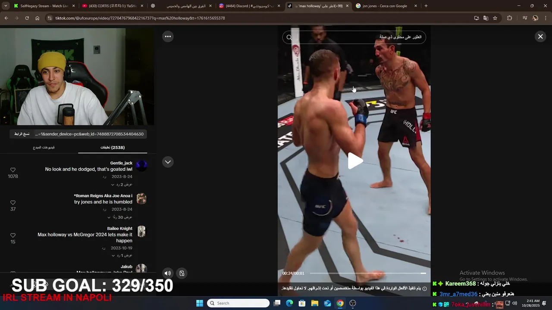552x310 pixels.
Task: Toggle the auto-scroll icon beside the speaker
Action: (x=182, y=273)
